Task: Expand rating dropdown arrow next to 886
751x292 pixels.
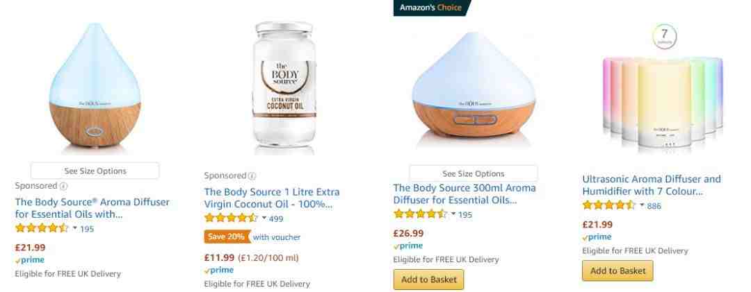Action: click(x=642, y=205)
